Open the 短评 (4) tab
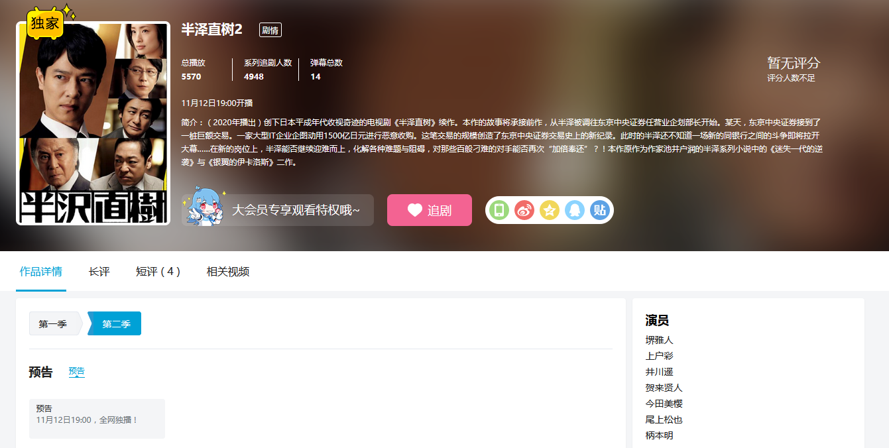889x448 pixels. tap(158, 272)
